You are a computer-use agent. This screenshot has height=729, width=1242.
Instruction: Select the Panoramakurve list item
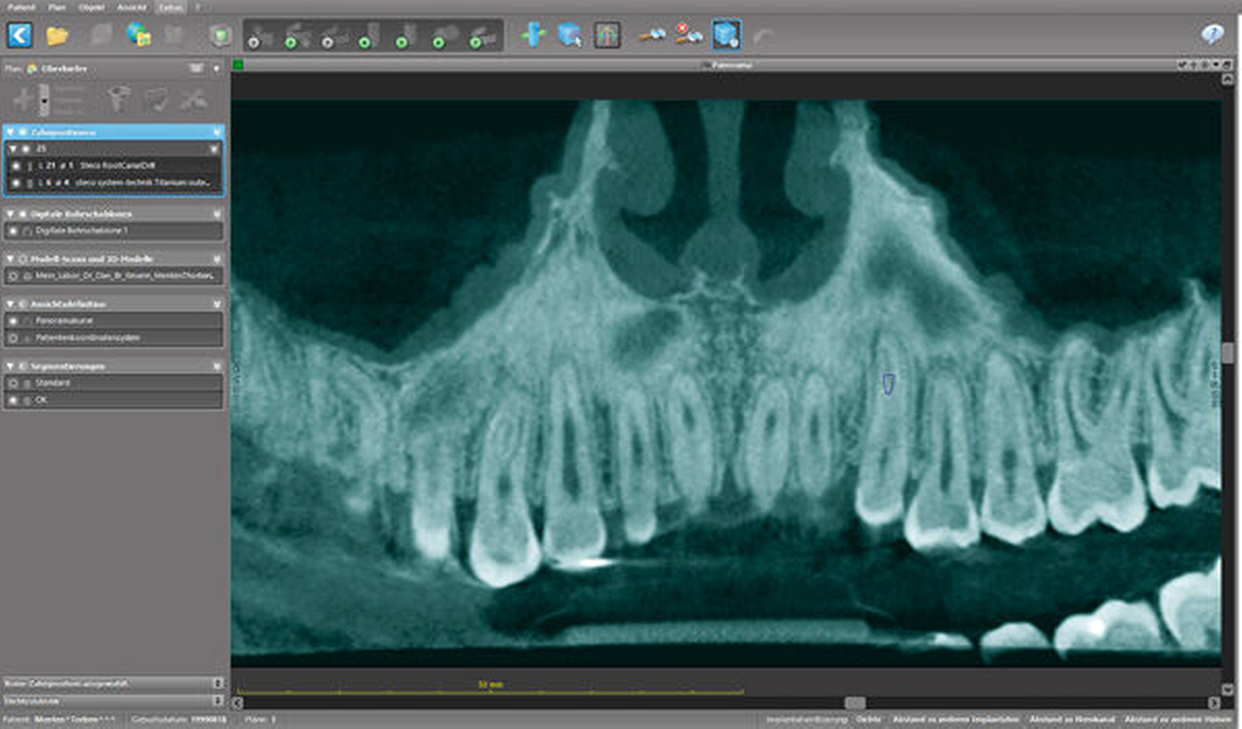point(64,321)
